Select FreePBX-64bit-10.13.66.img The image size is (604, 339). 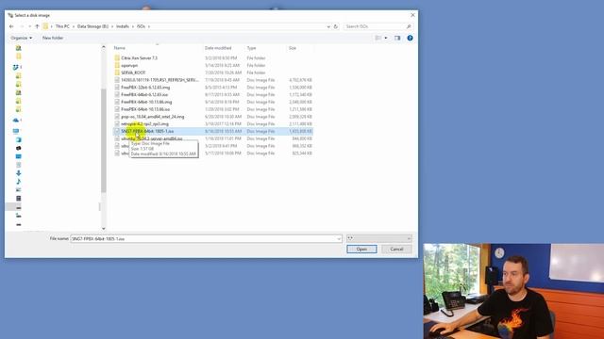[x=146, y=102]
